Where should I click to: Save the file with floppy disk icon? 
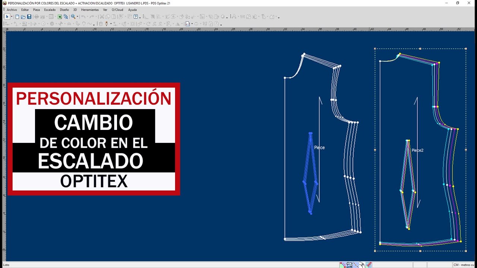(29, 17)
